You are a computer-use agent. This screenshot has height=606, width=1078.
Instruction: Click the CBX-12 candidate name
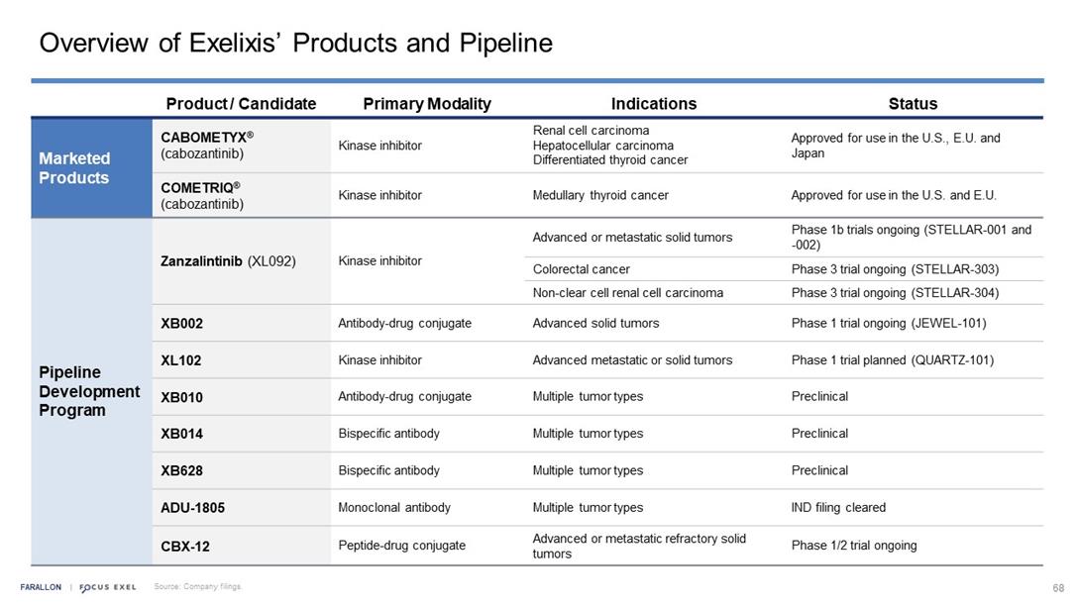(185, 546)
